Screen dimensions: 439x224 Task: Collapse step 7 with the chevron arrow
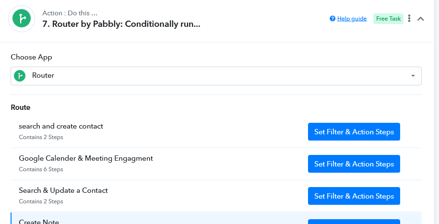(420, 19)
